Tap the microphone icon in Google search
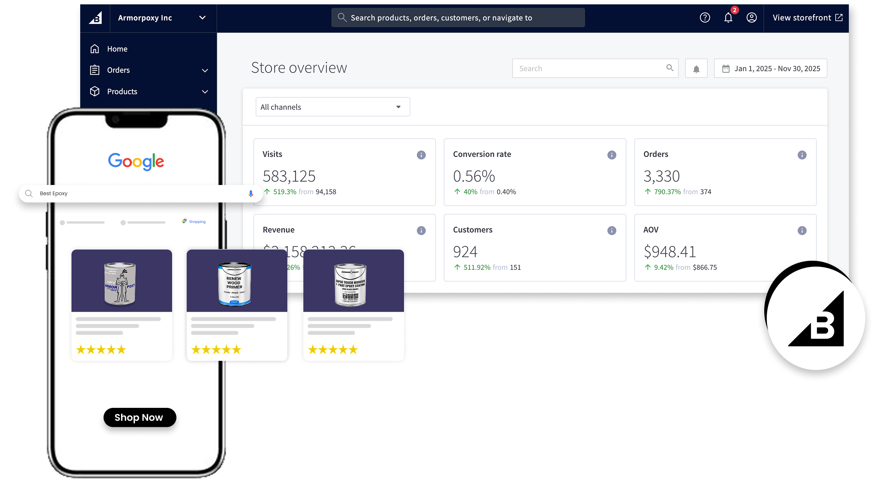 [x=251, y=194]
